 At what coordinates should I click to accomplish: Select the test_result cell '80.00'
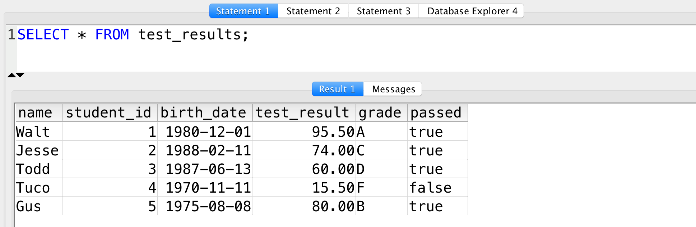click(x=304, y=206)
